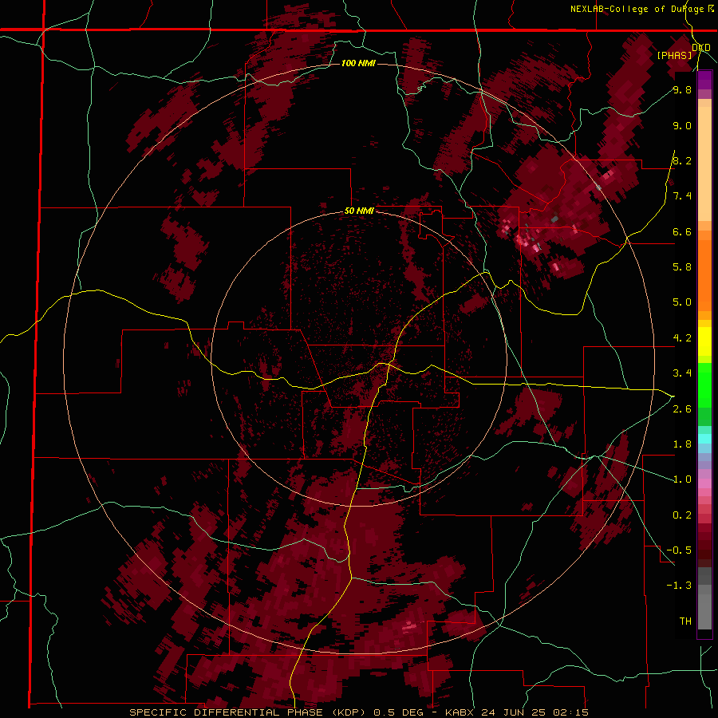This screenshot has width=718, height=718.
Task: Click the 6.6 value on the color scale
Action: [x=682, y=231]
